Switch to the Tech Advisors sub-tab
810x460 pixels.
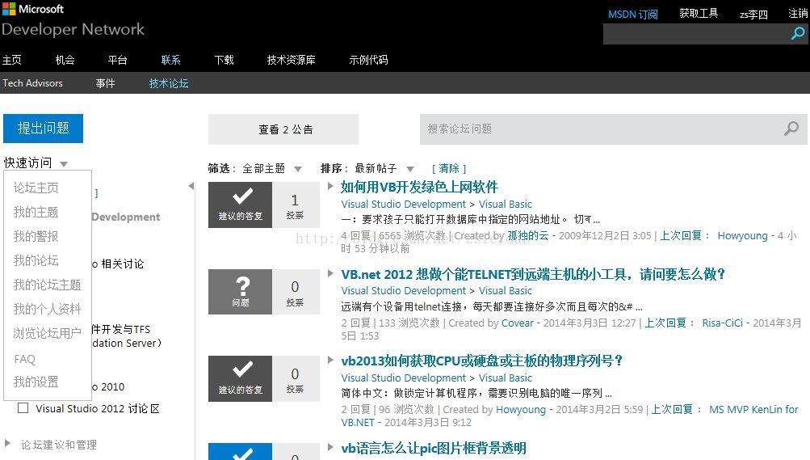coord(32,83)
